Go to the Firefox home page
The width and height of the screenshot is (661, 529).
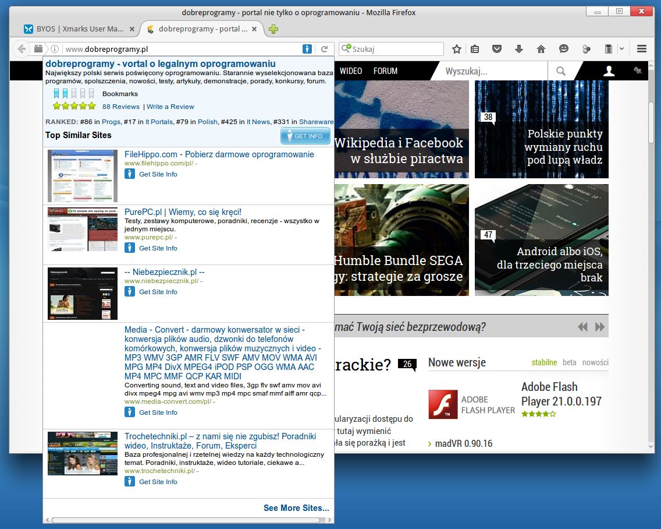click(x=541, y=49)
